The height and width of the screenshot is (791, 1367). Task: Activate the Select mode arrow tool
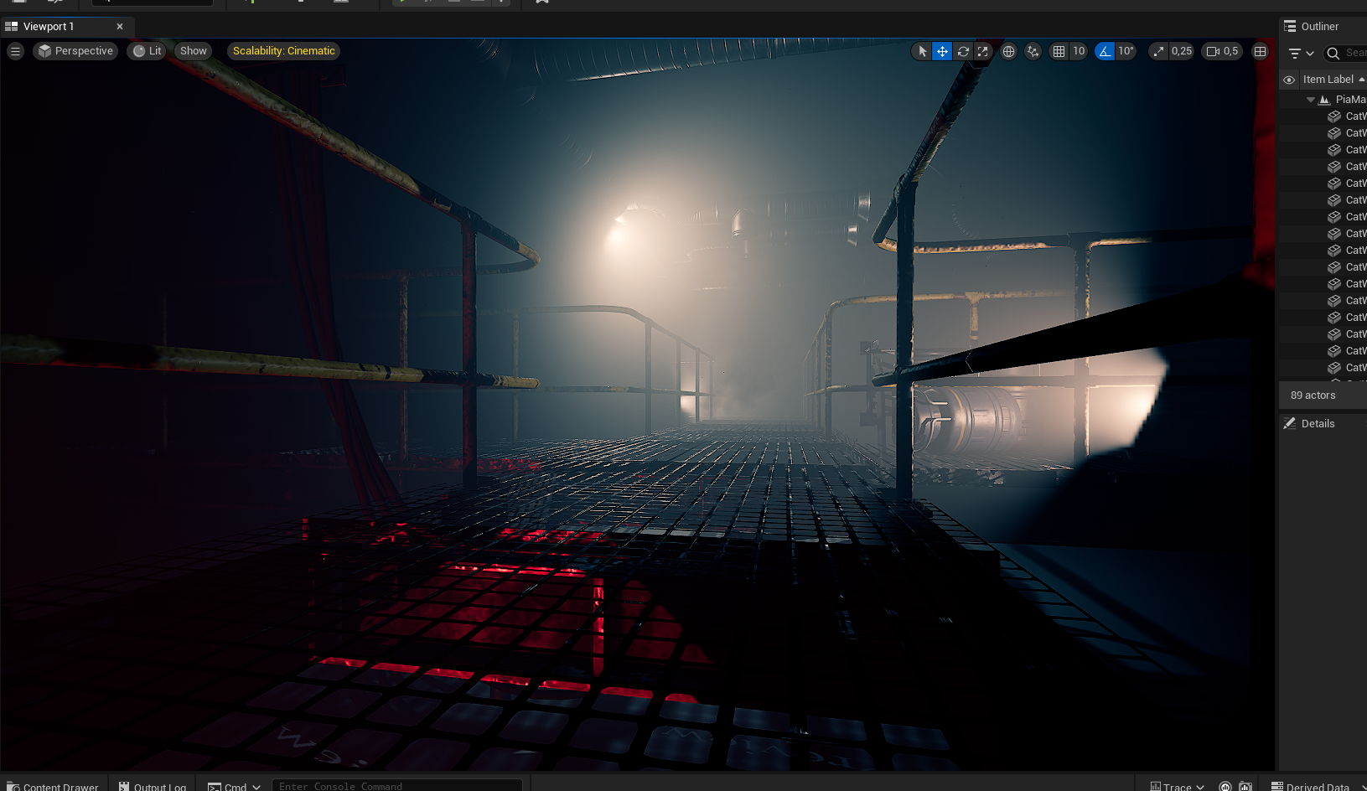[922, 51]
